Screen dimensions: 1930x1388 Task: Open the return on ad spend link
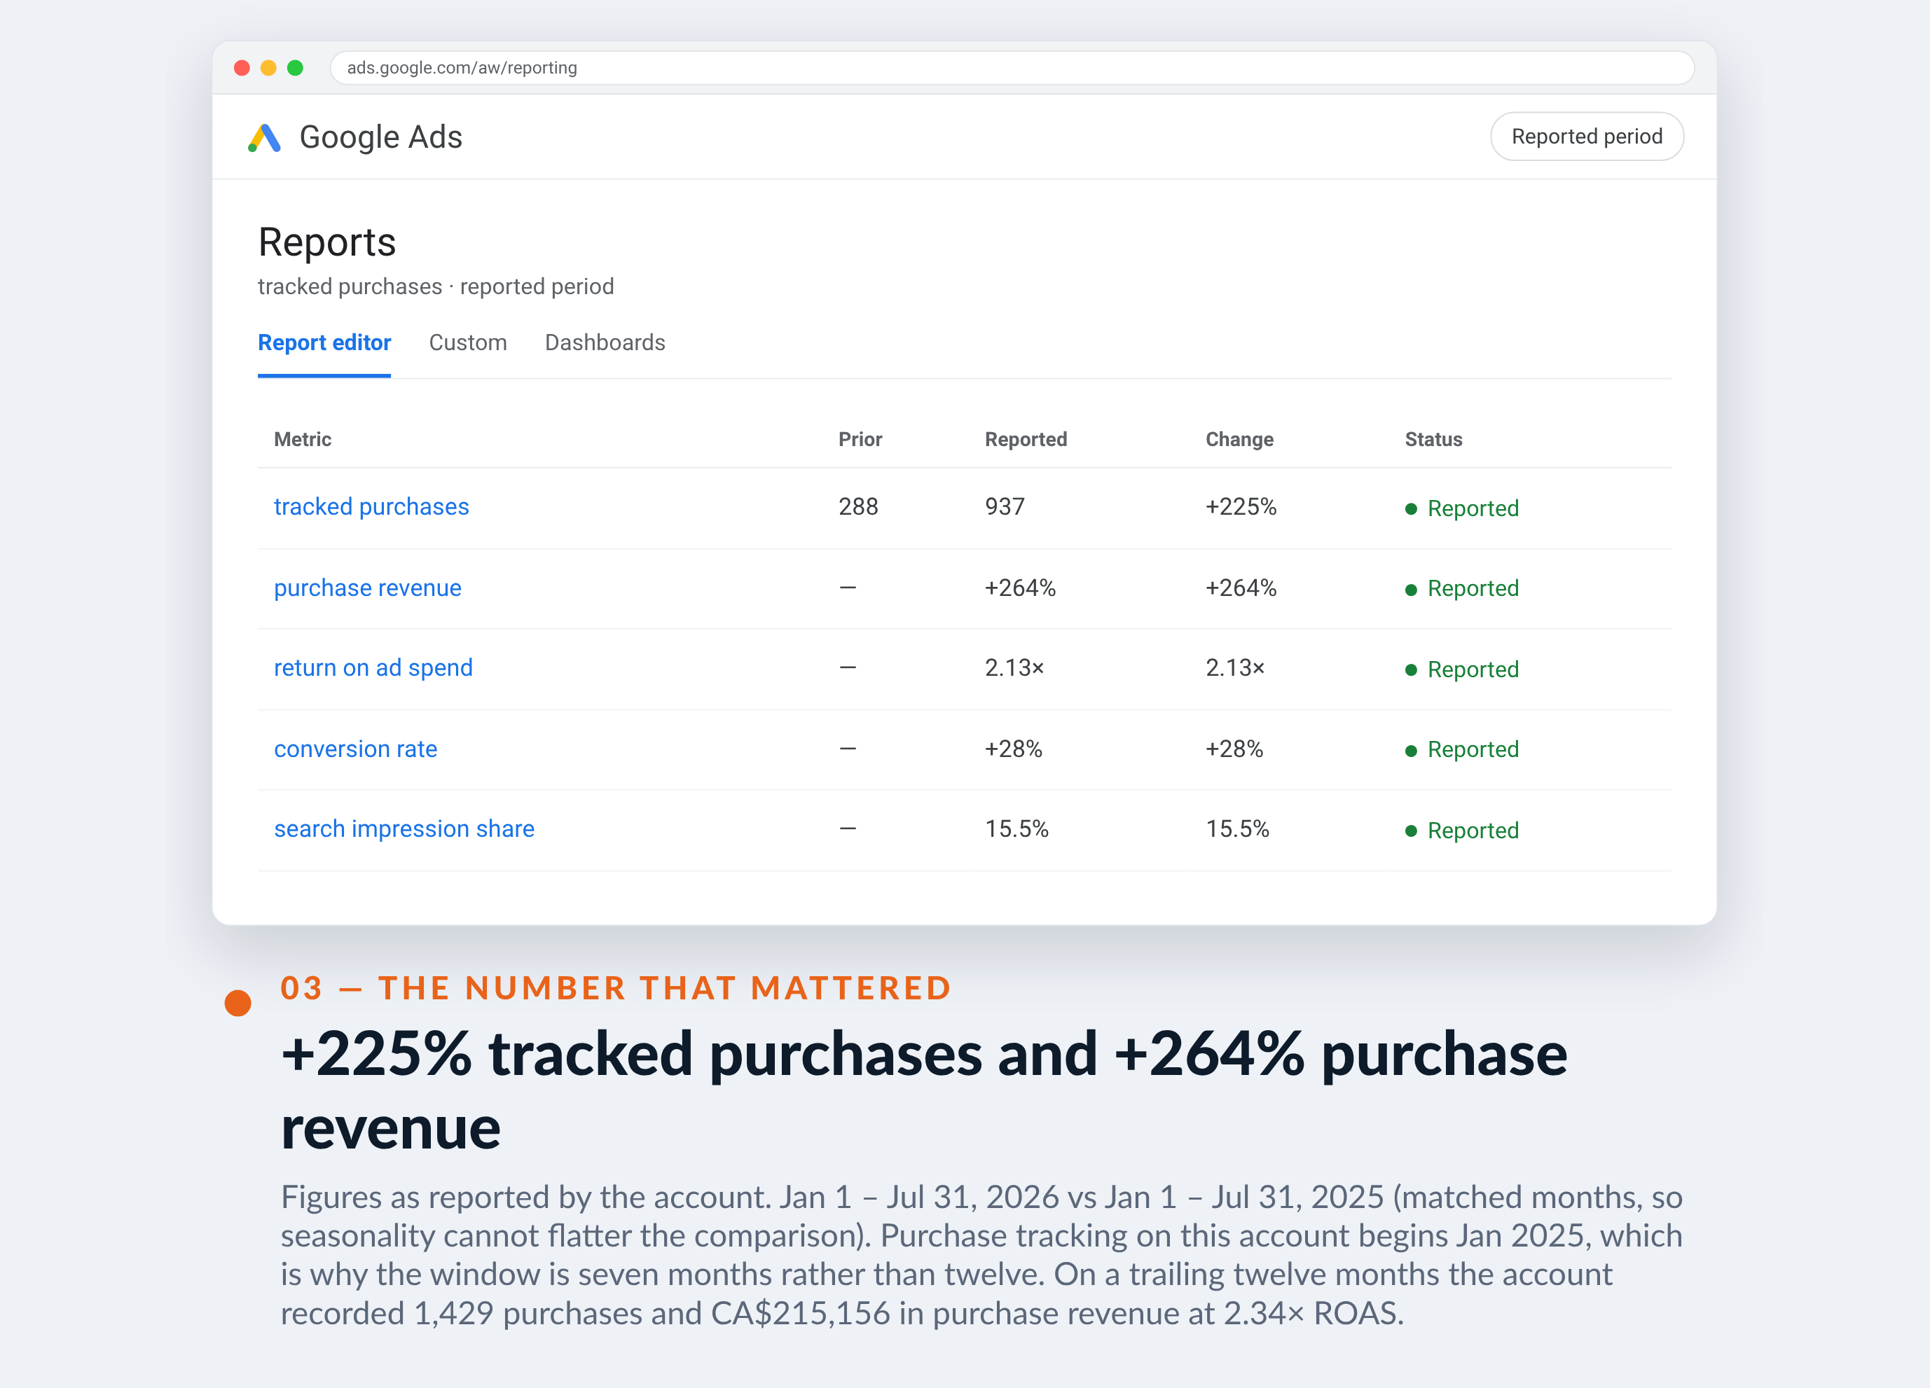(373, 667)
